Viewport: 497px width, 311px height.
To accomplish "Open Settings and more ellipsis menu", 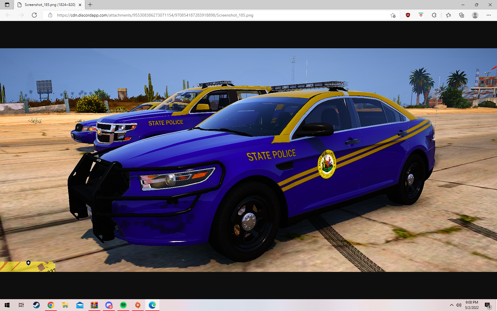I will pyautogui.click(x=488, y=15).
